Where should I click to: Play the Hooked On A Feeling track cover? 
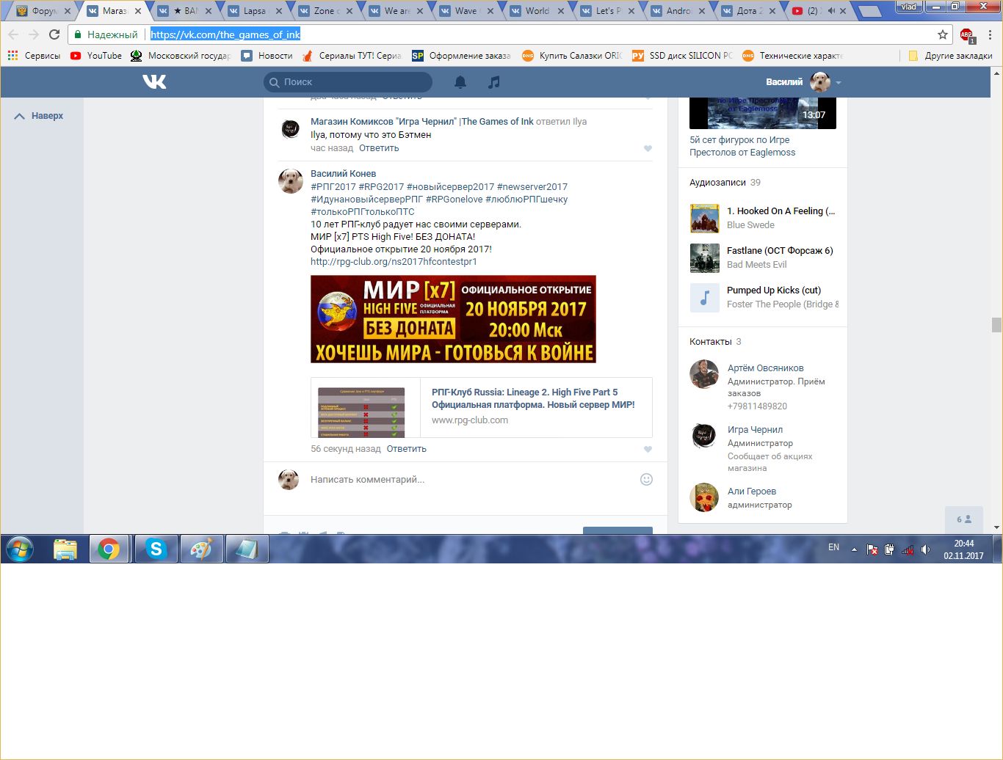pyautogui.click(x=704, y=219)
